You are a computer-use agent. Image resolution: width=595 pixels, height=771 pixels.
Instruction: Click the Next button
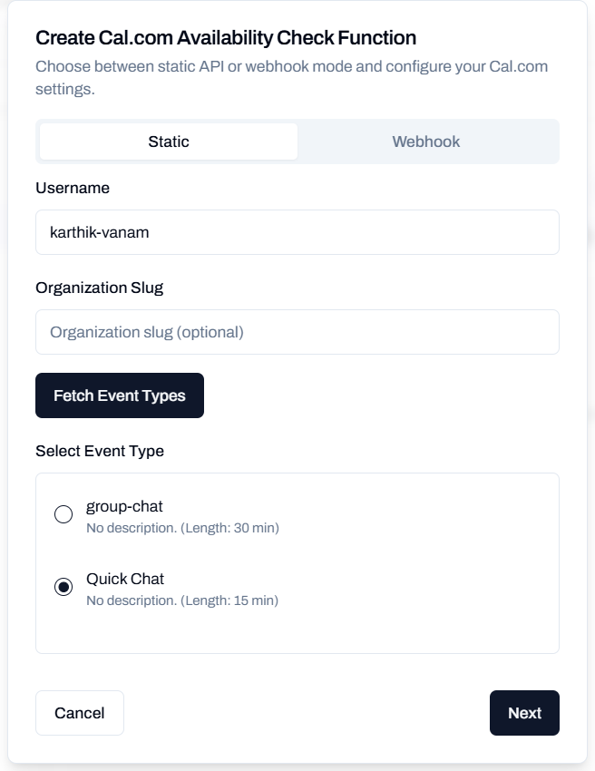(524, 713)
